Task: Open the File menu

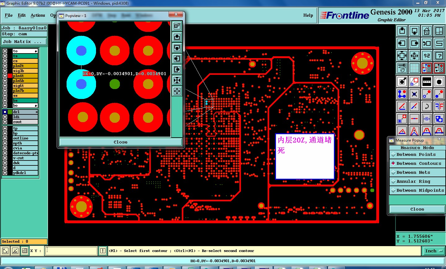Action: [x=9, y=15]
